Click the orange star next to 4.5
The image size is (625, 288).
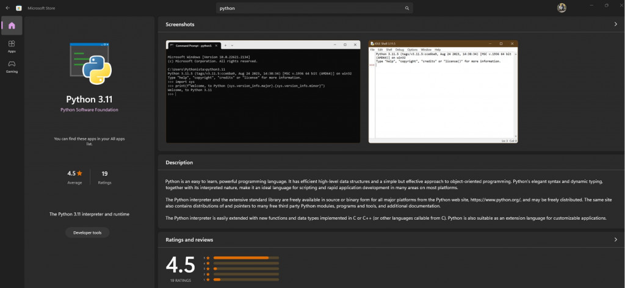tap(80, 173)
